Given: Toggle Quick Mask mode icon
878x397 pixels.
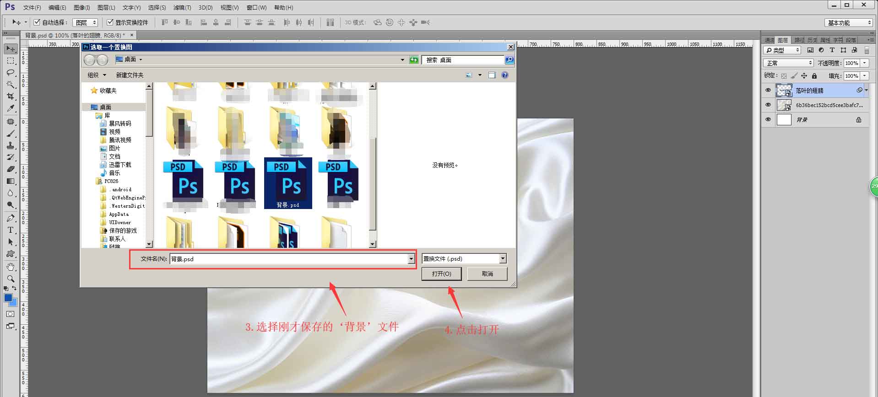Looking at the screenshot, I should (x=10, y=314).
